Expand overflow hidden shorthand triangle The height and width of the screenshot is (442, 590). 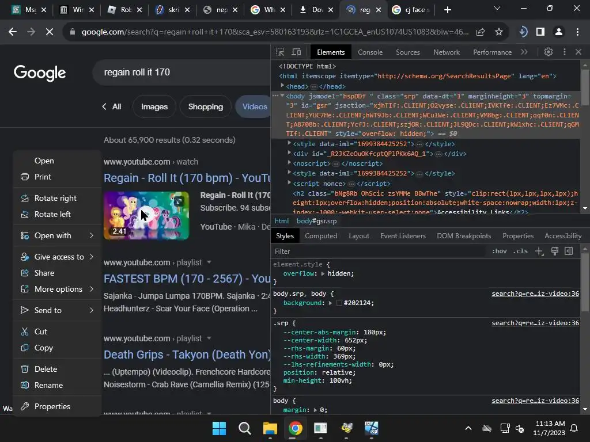coord(323,273)
